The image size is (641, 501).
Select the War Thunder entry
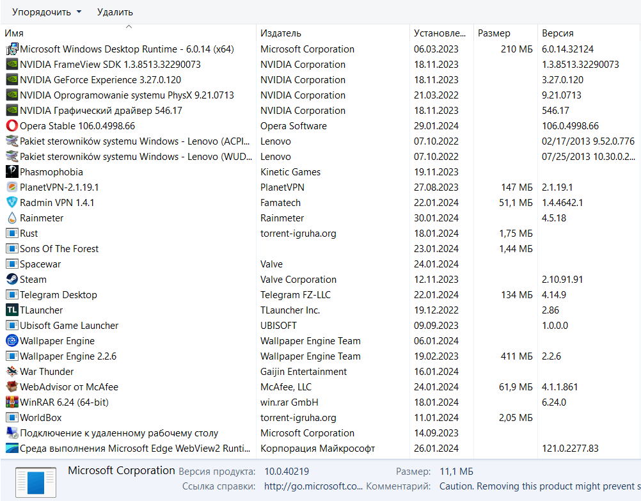point(47,371)
